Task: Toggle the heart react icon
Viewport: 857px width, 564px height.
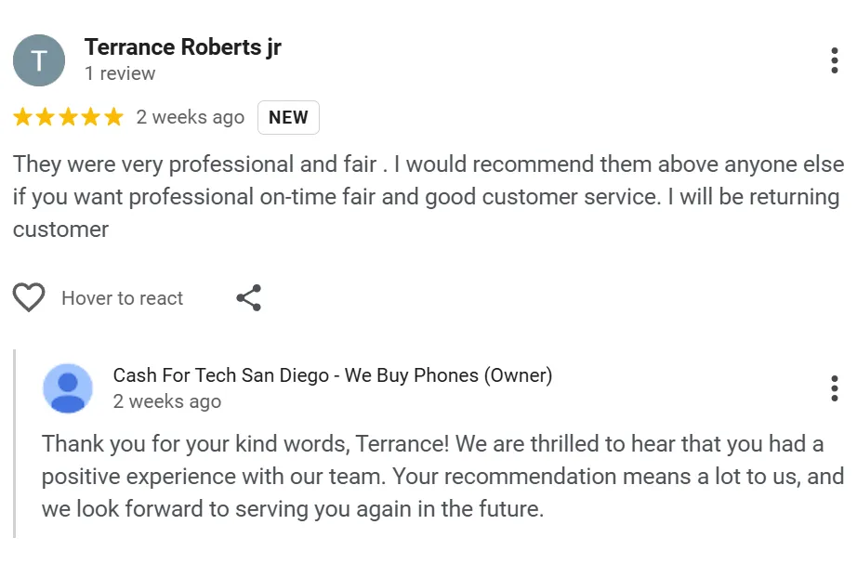Action: pyautogui.click(x=29, y=298)
